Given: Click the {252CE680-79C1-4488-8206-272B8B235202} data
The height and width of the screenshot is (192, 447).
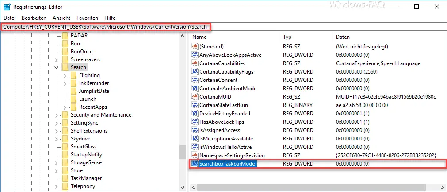Looking at the screenshot, I should click(x=386, y=155).
